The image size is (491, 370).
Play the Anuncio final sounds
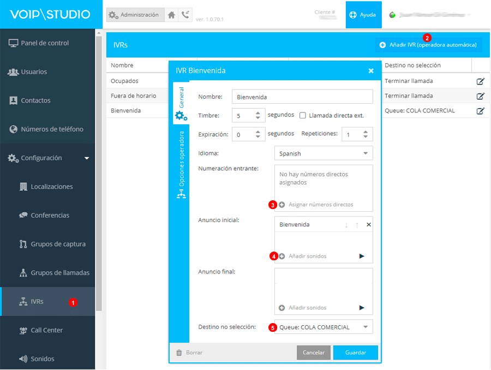(x=361, y=308)
